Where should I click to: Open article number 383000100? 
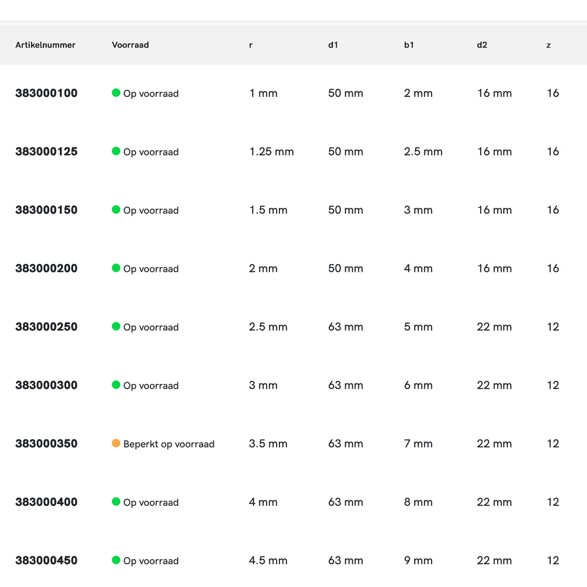pyautogui.click(x=46, y=93)
